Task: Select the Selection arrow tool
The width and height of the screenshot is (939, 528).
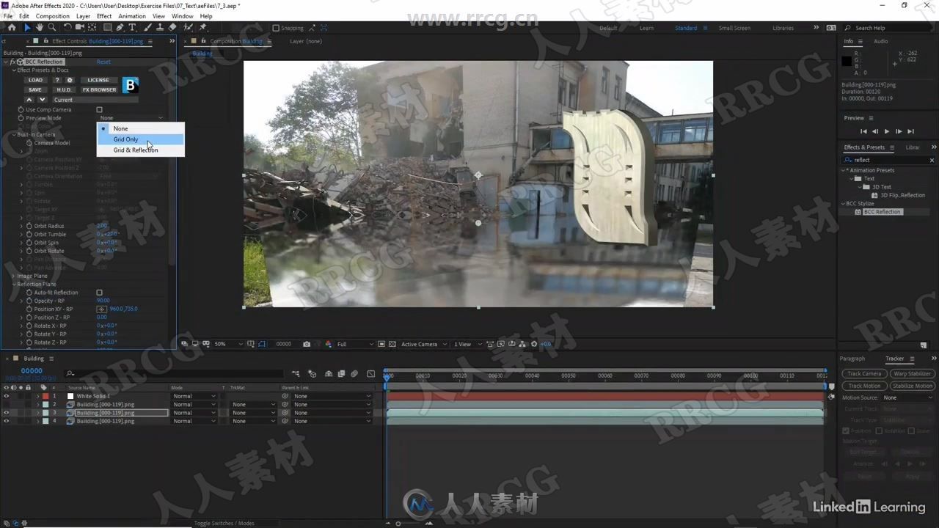Action: click(28, 28)
